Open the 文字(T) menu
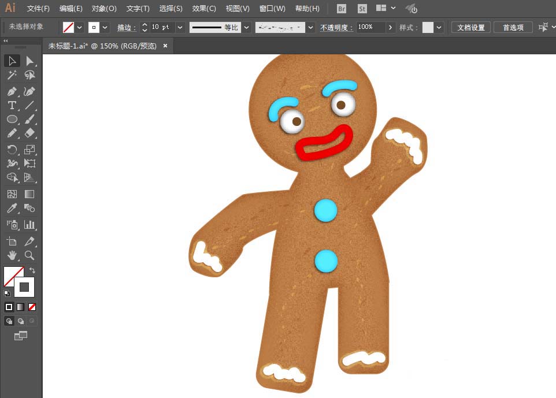Image resolution: width=556 pixels, height=398 pixels. coord(138,9)
